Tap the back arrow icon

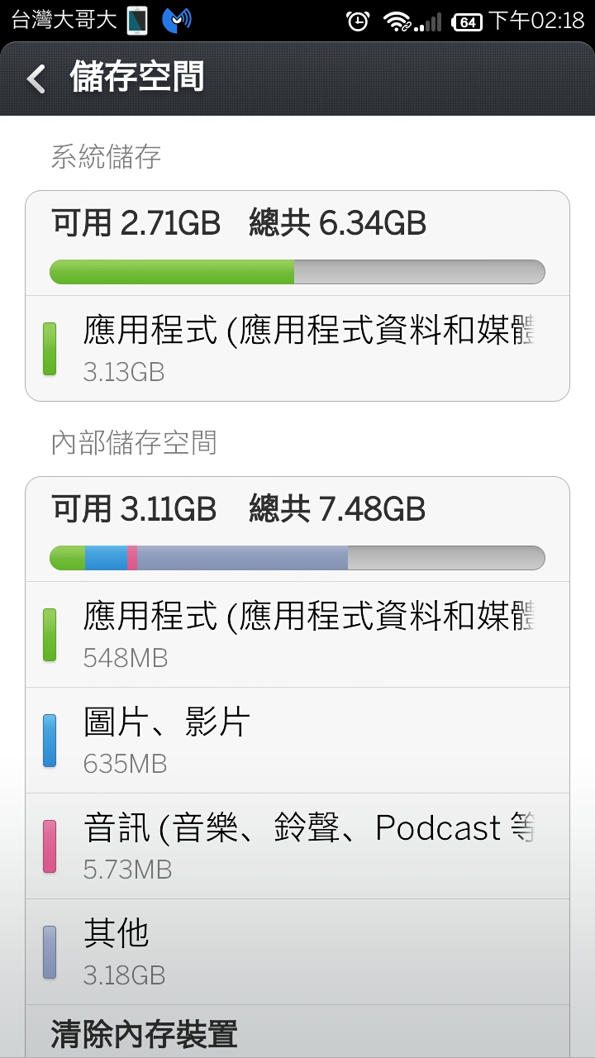point(36,79)
